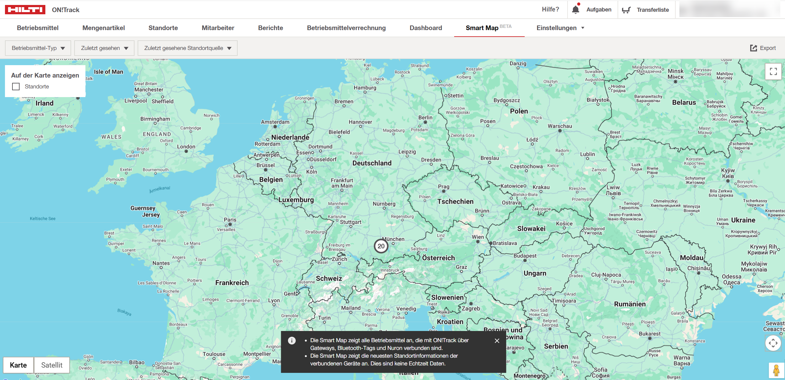
Task: Click the cluster marker showing 20
Action: click(x=381, y=246)
